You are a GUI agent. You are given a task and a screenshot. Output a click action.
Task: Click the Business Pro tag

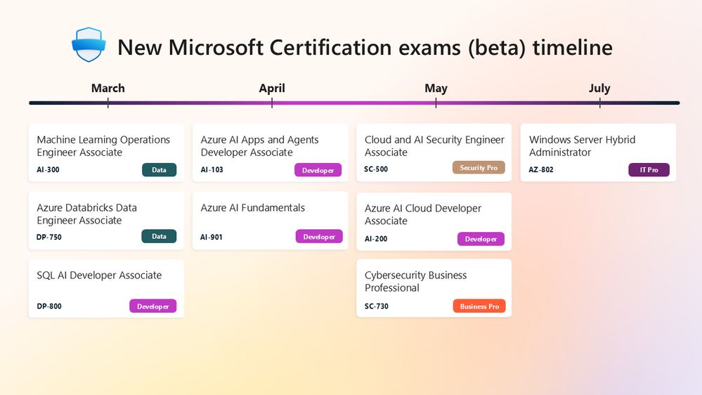(479, 306)
